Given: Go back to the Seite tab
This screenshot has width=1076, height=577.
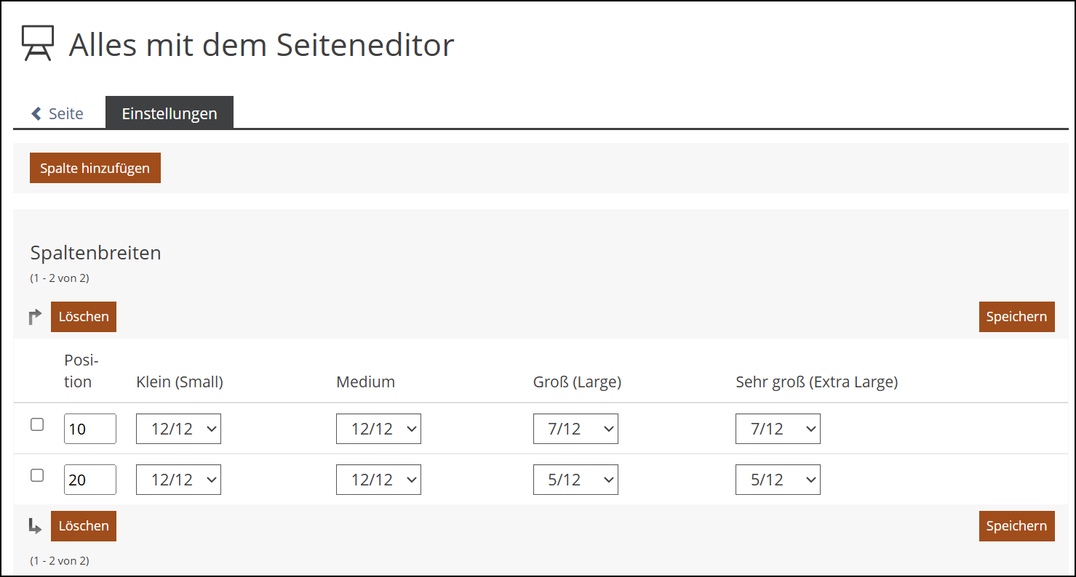Looking at the screenshot, I should tap(65, 114).
